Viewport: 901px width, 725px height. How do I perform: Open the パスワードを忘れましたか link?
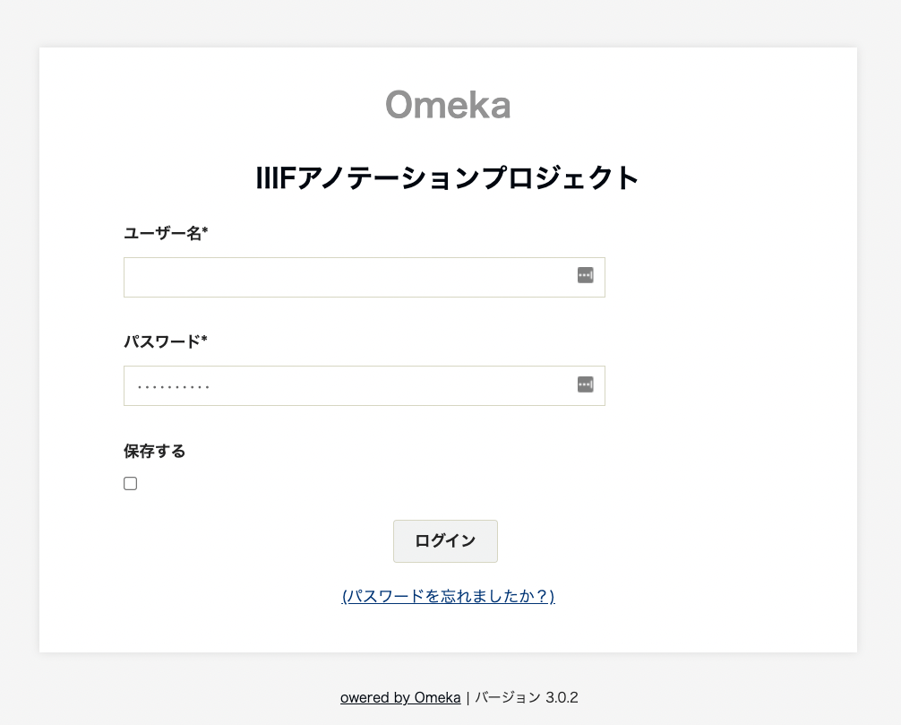(448, 595)
